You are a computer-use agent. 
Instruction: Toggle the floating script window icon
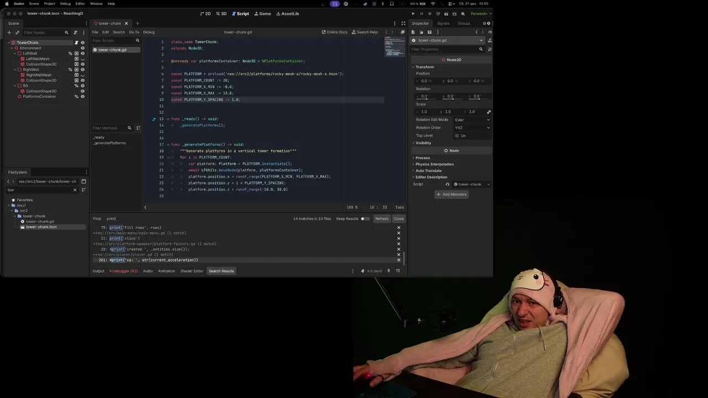(x=403, y=32)
